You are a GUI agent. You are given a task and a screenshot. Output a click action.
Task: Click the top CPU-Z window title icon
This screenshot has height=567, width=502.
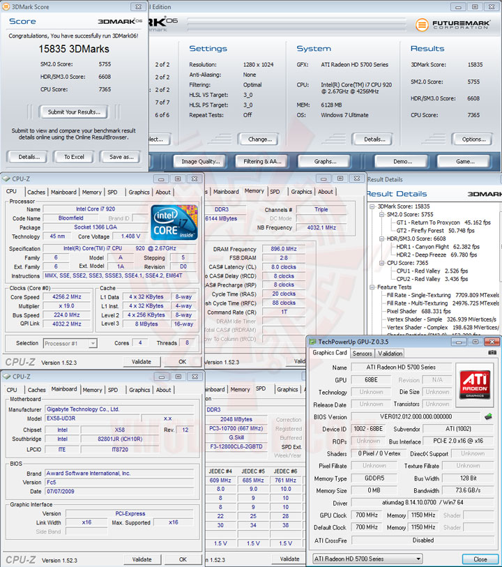(6, 179)
